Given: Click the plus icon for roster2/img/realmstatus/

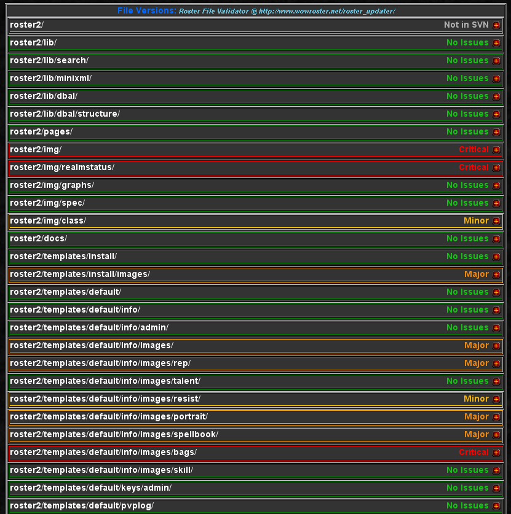Looking at the screenshot, I should tap(496, 168).
